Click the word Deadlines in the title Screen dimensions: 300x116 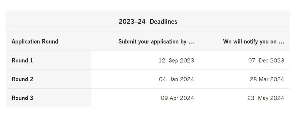163,21
